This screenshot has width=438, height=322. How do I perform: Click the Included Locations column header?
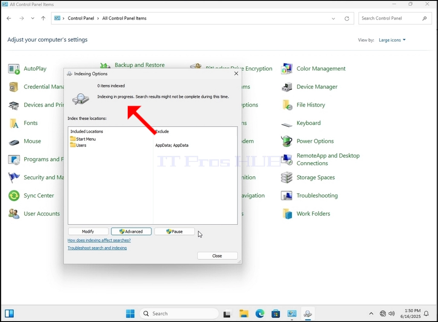(86, 131)
